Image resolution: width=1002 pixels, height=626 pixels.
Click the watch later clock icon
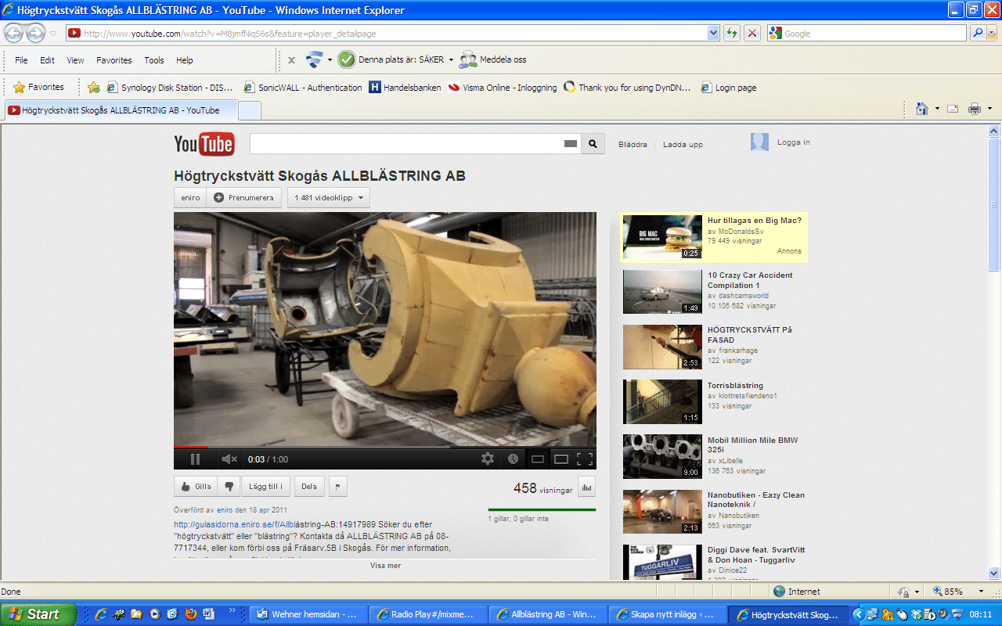pos(513,459)
